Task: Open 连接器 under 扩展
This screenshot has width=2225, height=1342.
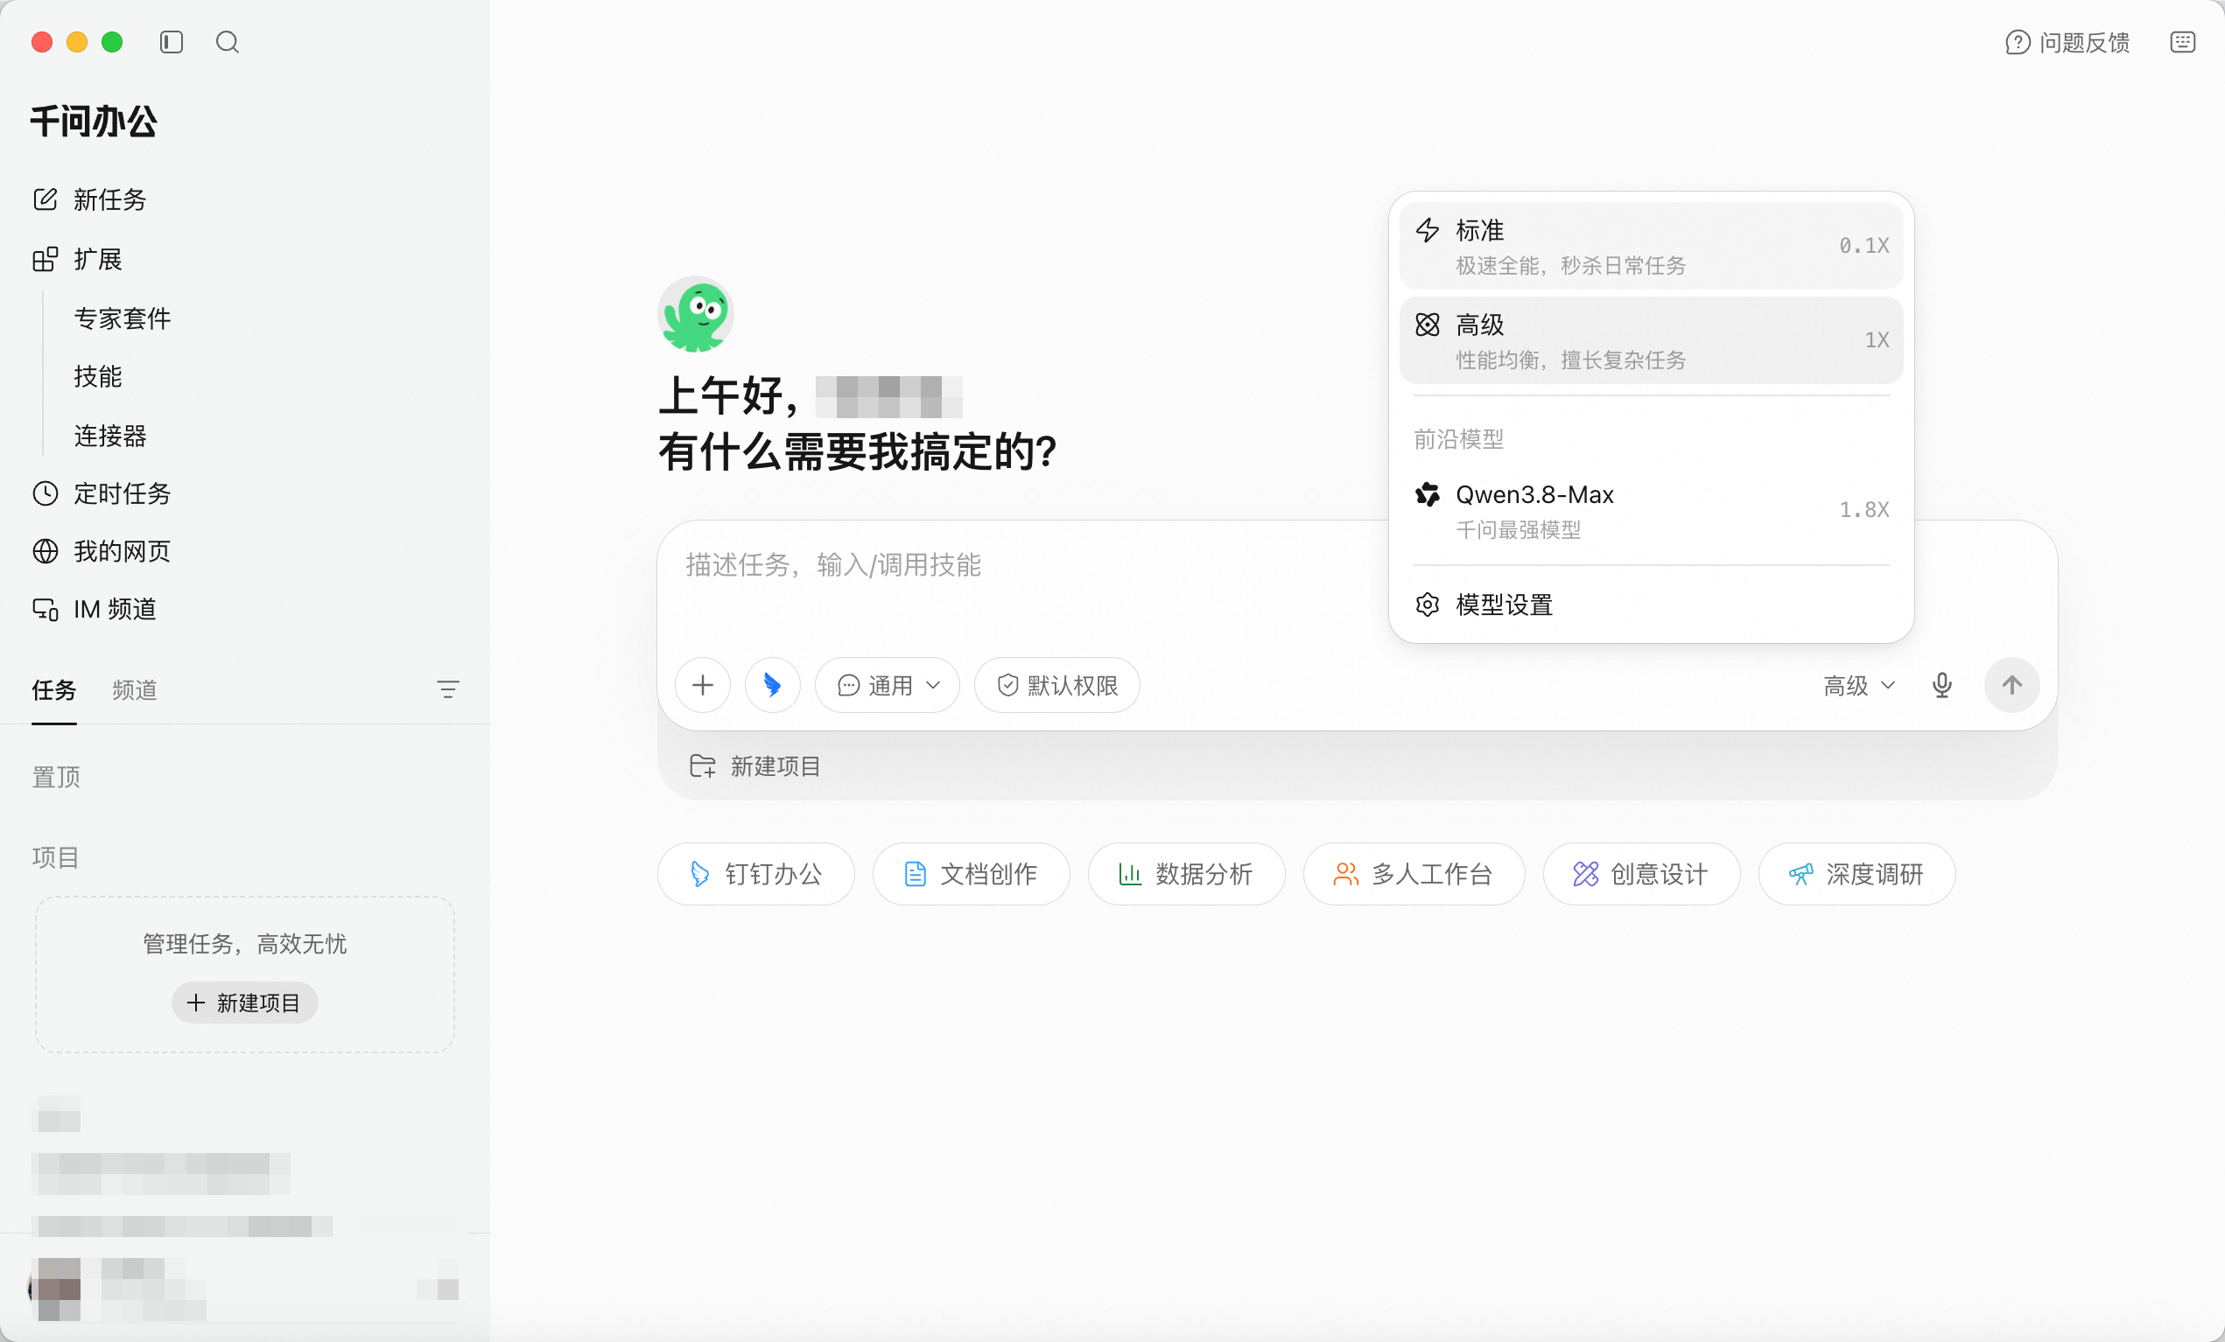Action: (x=110, y=436)
